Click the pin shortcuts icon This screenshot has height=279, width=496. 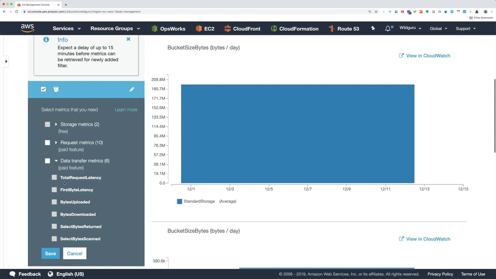point(373,28)
